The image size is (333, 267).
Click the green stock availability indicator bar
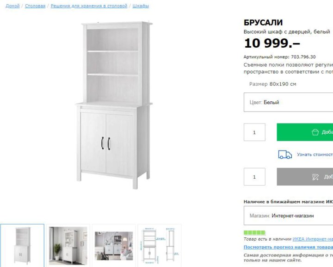click(254, 233)
